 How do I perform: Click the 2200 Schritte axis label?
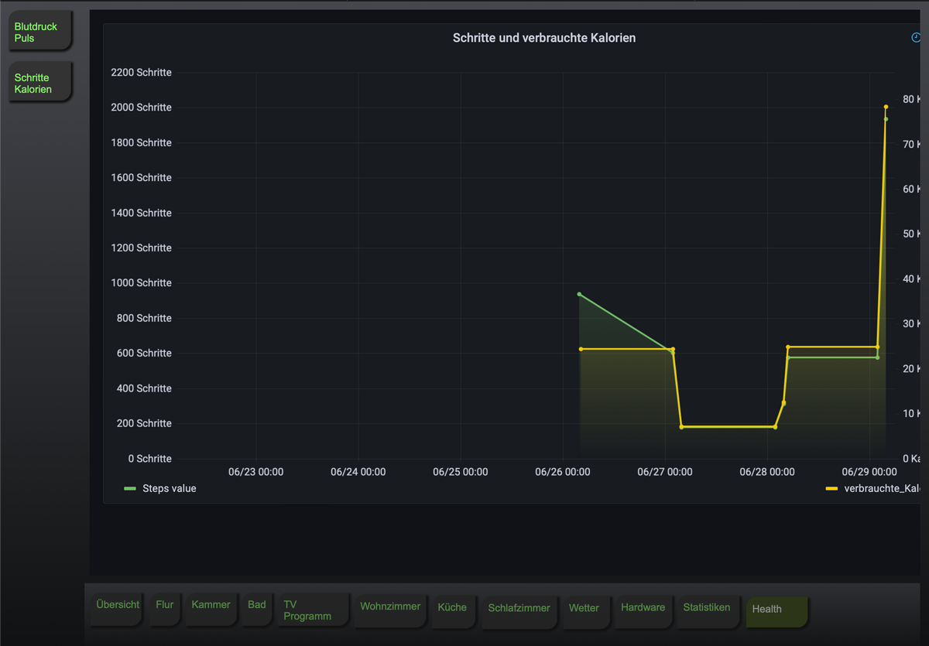(x=142, y=73)
